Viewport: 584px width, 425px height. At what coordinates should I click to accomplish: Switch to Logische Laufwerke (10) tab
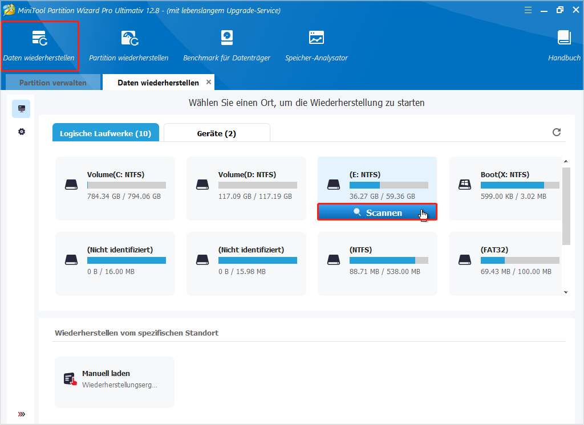click(x=106, y=133)
